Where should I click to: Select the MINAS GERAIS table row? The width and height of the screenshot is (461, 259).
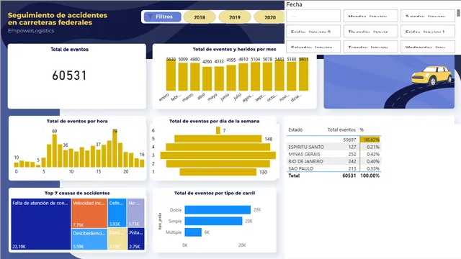(x=334, y=154)
